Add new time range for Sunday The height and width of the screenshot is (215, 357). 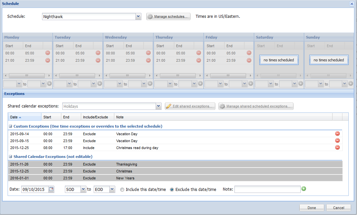pos(351,84)
